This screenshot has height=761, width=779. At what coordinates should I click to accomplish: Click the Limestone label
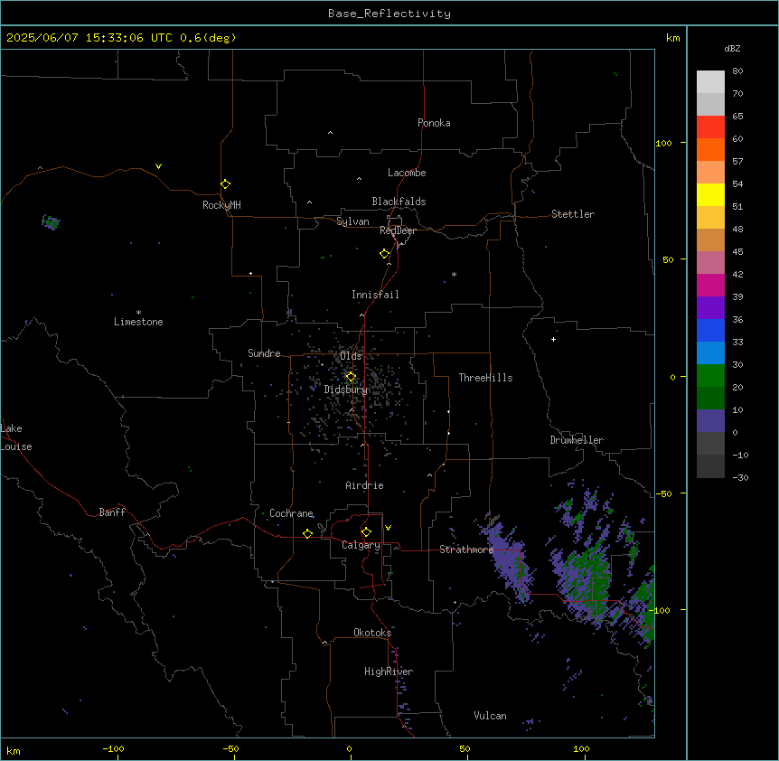click(x=138, y=322)
